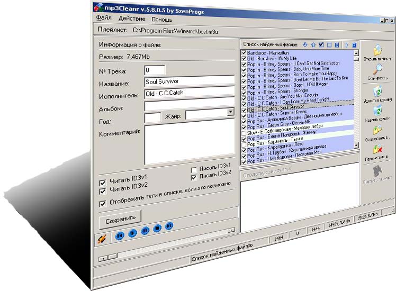Click the Удалить в корзину recycle icon

coord(378,91)
